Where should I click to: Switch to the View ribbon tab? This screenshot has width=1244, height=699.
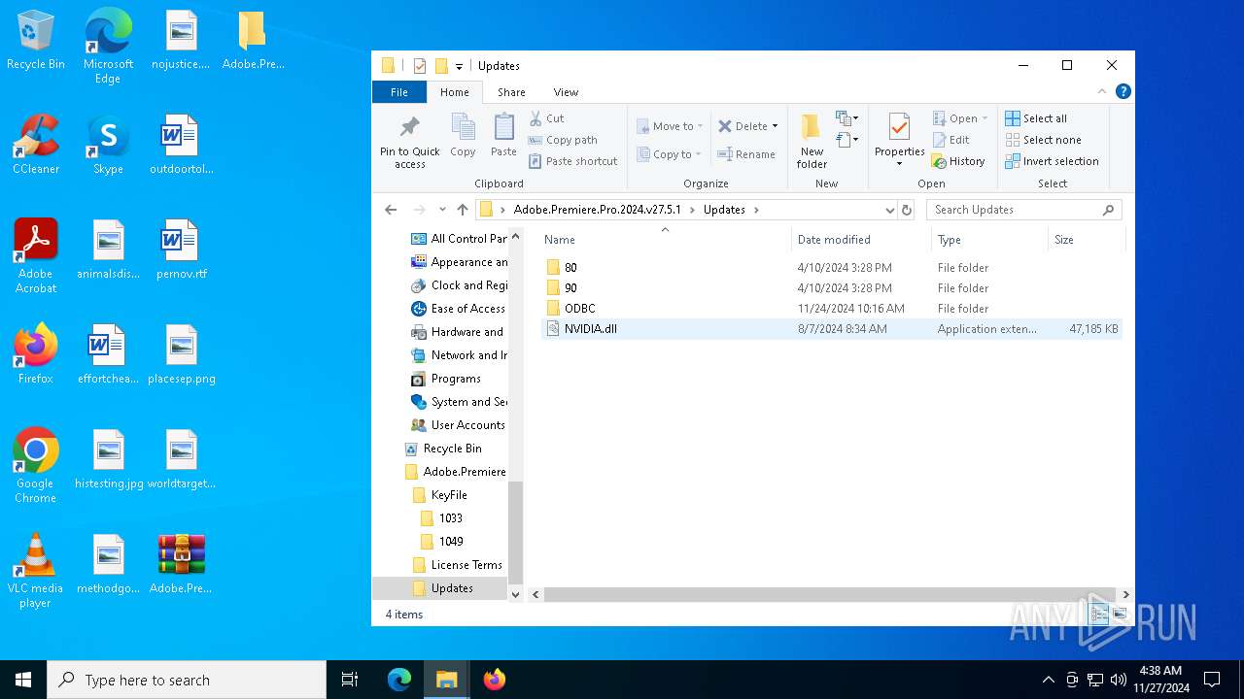coord(566,92)
